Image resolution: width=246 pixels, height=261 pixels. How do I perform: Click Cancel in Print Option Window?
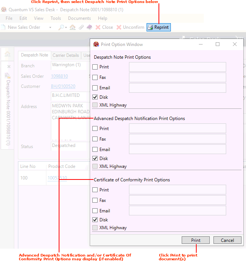[x=227, y=240]
